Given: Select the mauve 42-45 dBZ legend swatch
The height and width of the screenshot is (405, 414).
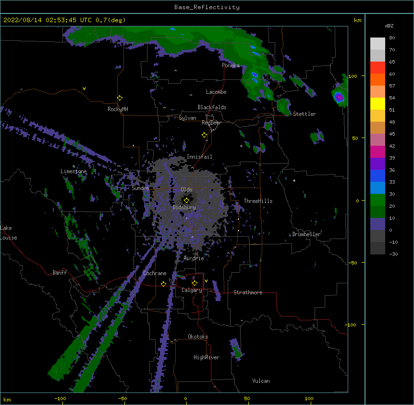Looking at the screenshot, I should [x=377, y=140].
